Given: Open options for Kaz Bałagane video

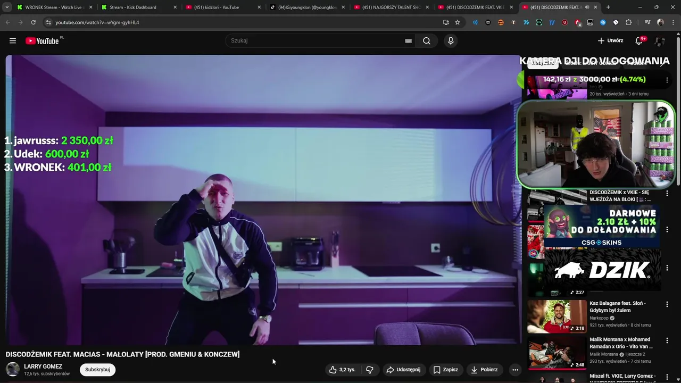Looking at the screenshot, I should coord(667,305).
